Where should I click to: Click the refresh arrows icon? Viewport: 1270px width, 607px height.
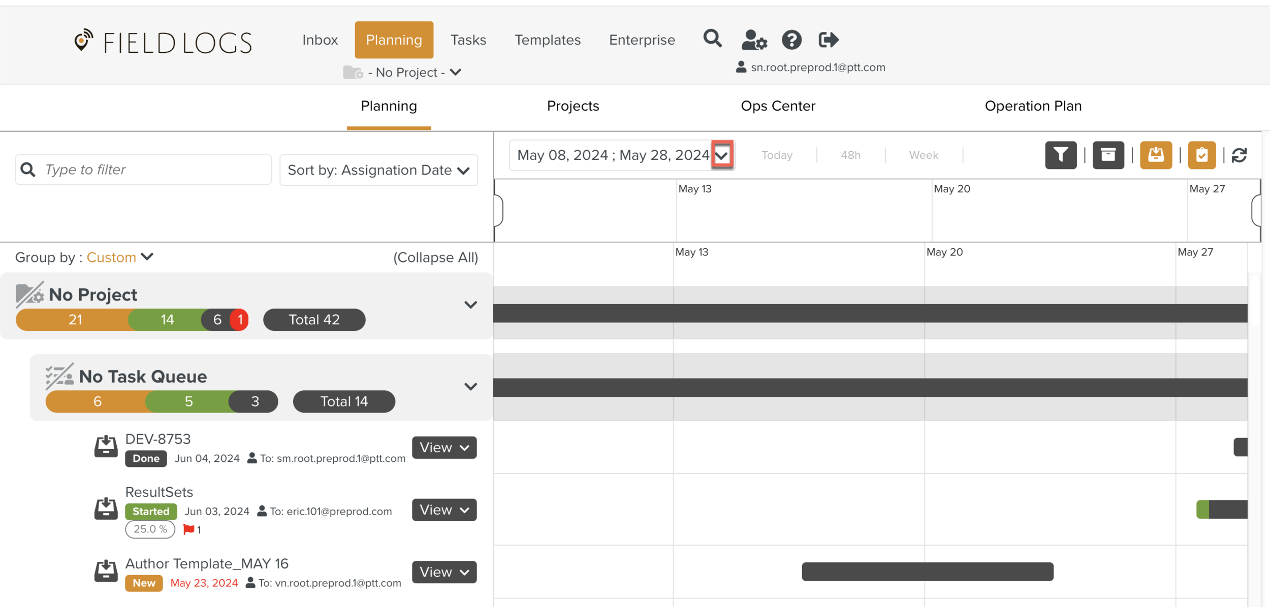pyautogui.click(x=1239, y=155)
